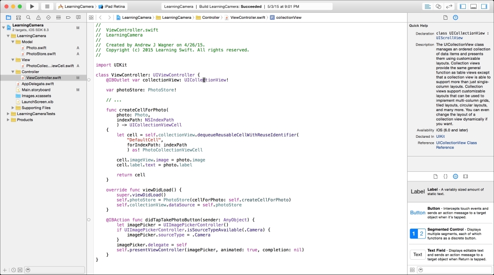
Task: Open UICollectionView Class Reference link
Action: pyautogui.click(x=456, y=145)
